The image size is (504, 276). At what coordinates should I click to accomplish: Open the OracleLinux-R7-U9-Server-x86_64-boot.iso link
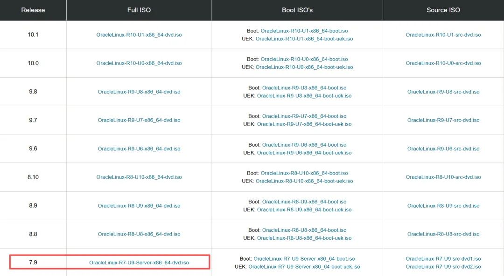click(304, 259)
